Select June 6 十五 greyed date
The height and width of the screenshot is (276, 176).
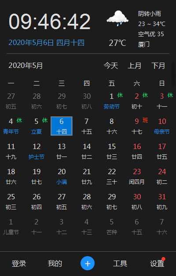[x=137, y=227]
